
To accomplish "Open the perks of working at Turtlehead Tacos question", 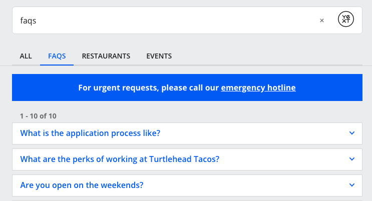I will coord(120,159).
